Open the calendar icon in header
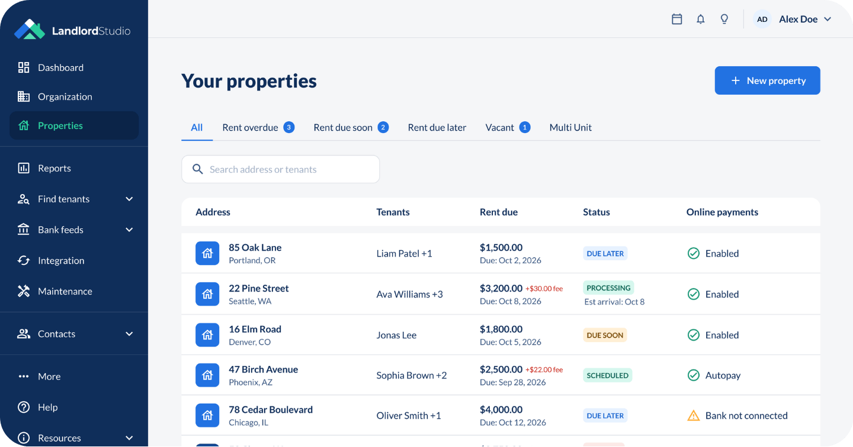The height and width of the screenshot is (447, 853). [x=677, y=20]
